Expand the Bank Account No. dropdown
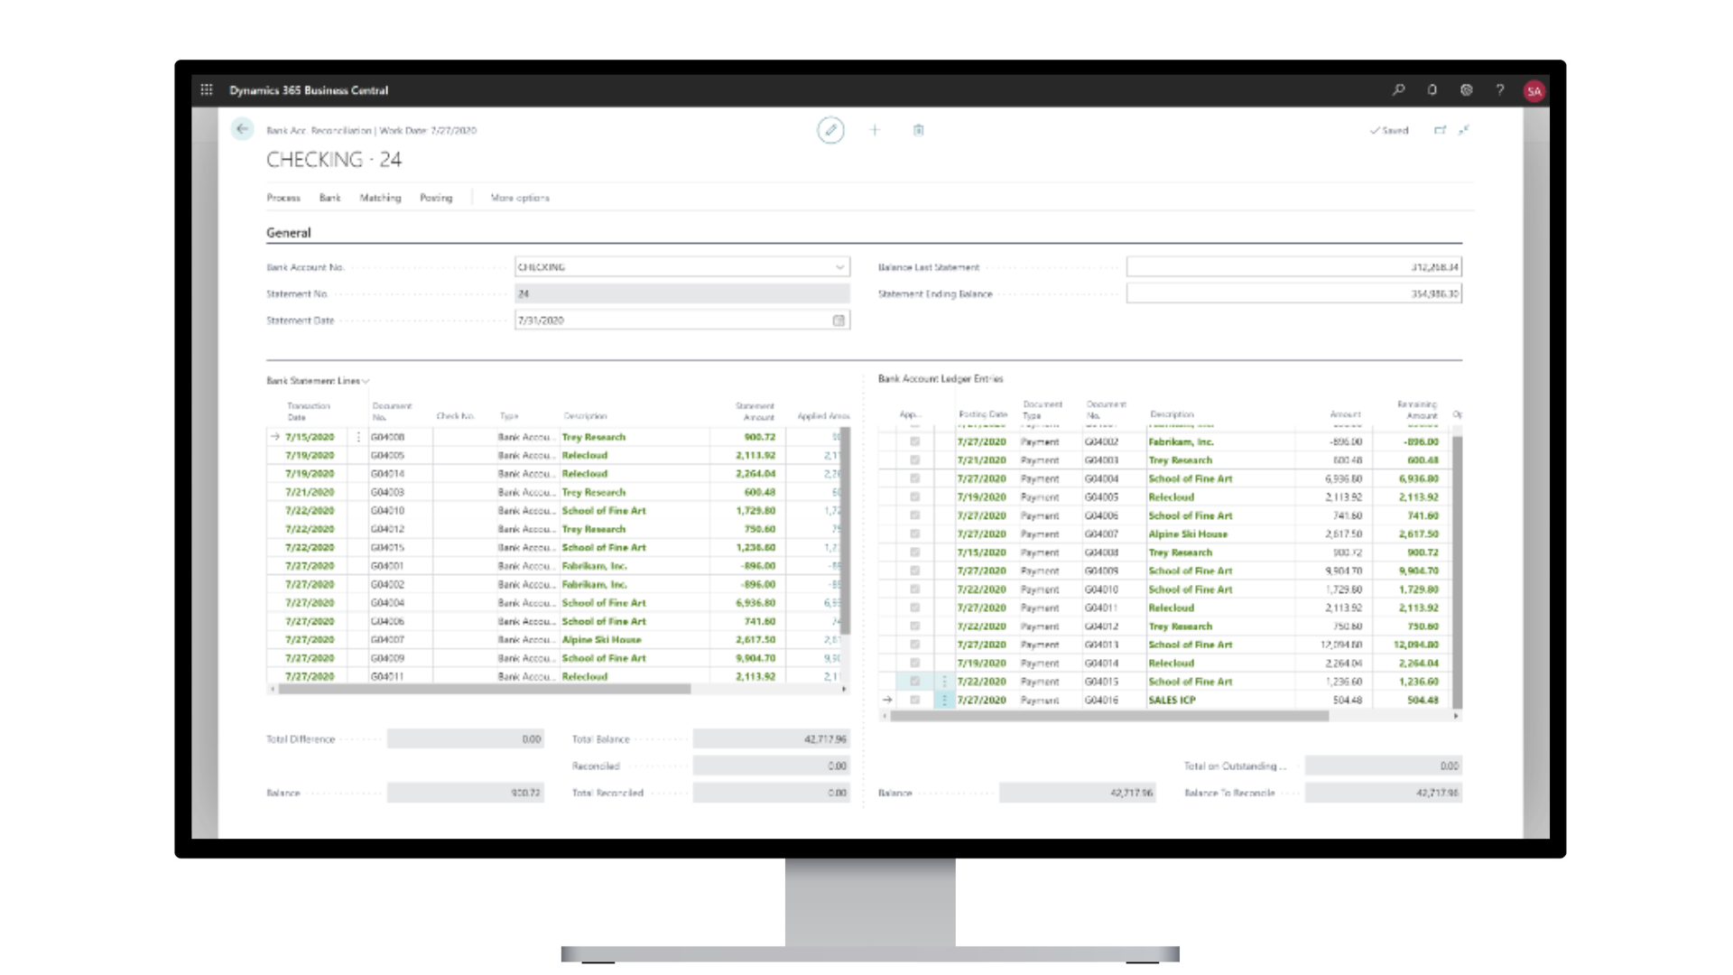1733x975 pixels. [839, 267]
